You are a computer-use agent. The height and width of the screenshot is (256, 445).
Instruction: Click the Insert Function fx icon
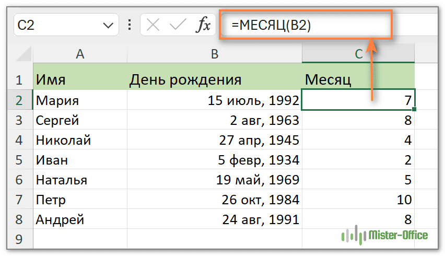pos(203,26)
